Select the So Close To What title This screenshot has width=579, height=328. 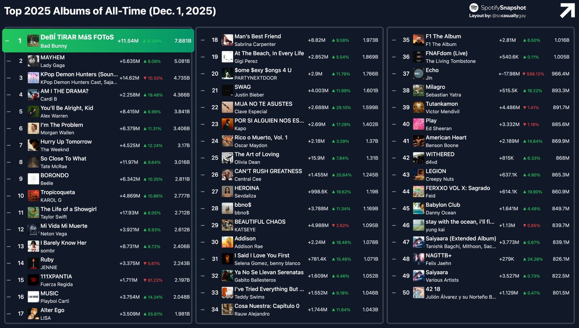pos(63,159)
